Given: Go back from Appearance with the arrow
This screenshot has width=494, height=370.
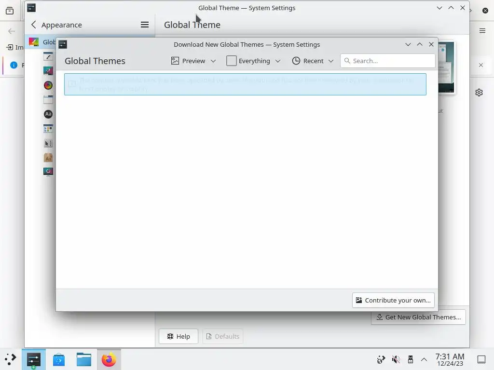Looking at the screenshot, I should 34,25.
